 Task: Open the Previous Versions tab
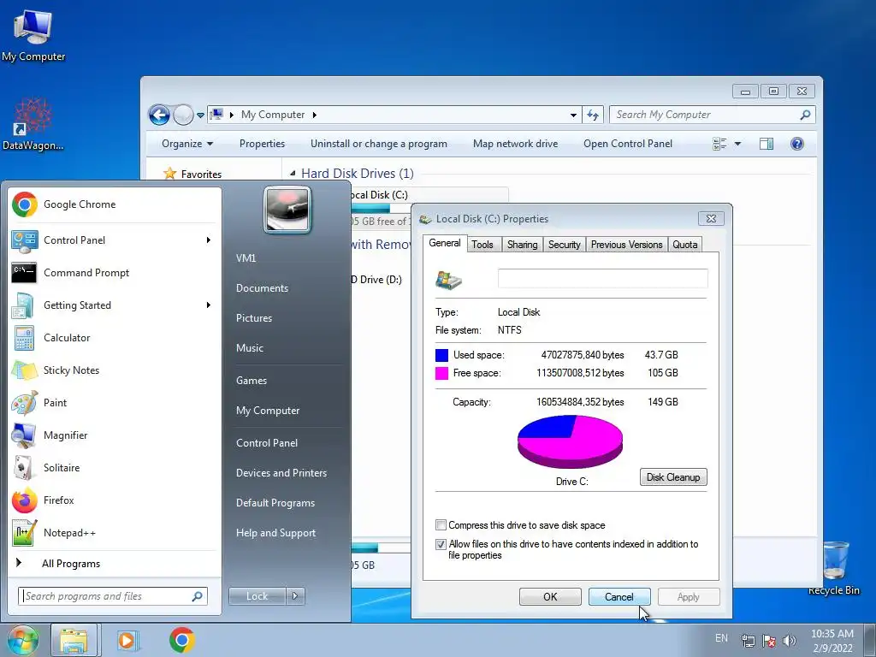tap(626, 245)
